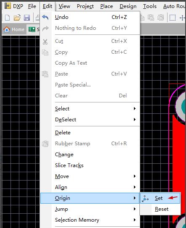This screenshot has height=228, width=186.
Task: Click the Set origin icon in submenu
Action: 145,198
